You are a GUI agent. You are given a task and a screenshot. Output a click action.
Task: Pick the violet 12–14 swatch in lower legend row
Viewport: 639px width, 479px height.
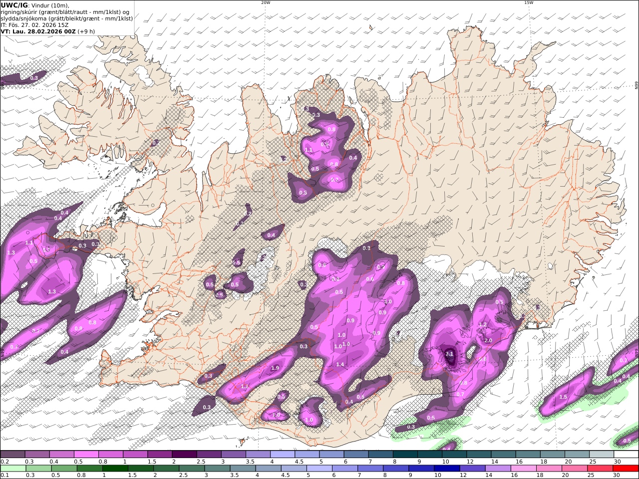pos(472,469)
